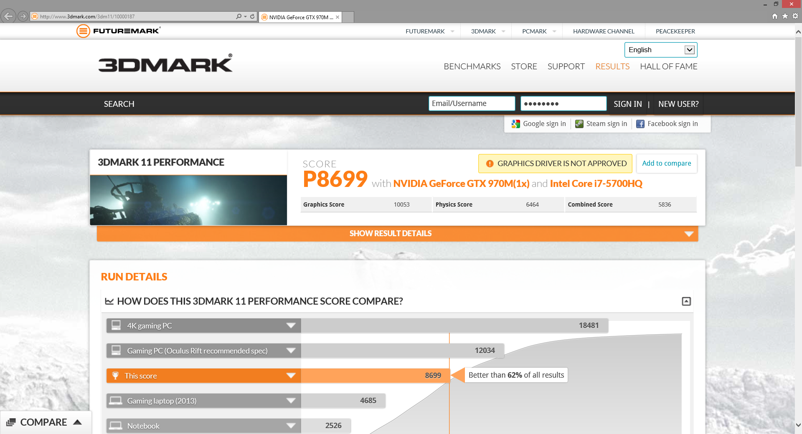Expand the 4K gaming PC row arrow

291,326
